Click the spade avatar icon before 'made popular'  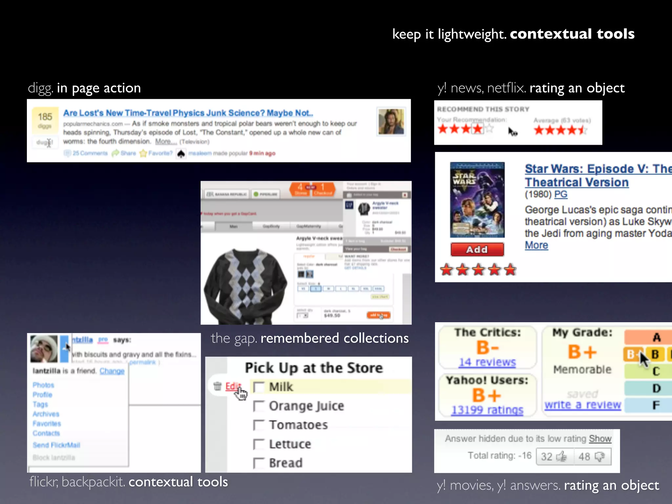tap(181, 153)
